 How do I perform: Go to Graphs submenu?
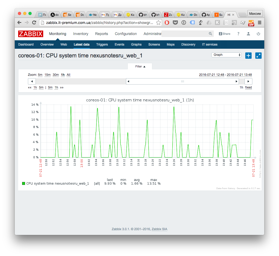coord(136,45)
